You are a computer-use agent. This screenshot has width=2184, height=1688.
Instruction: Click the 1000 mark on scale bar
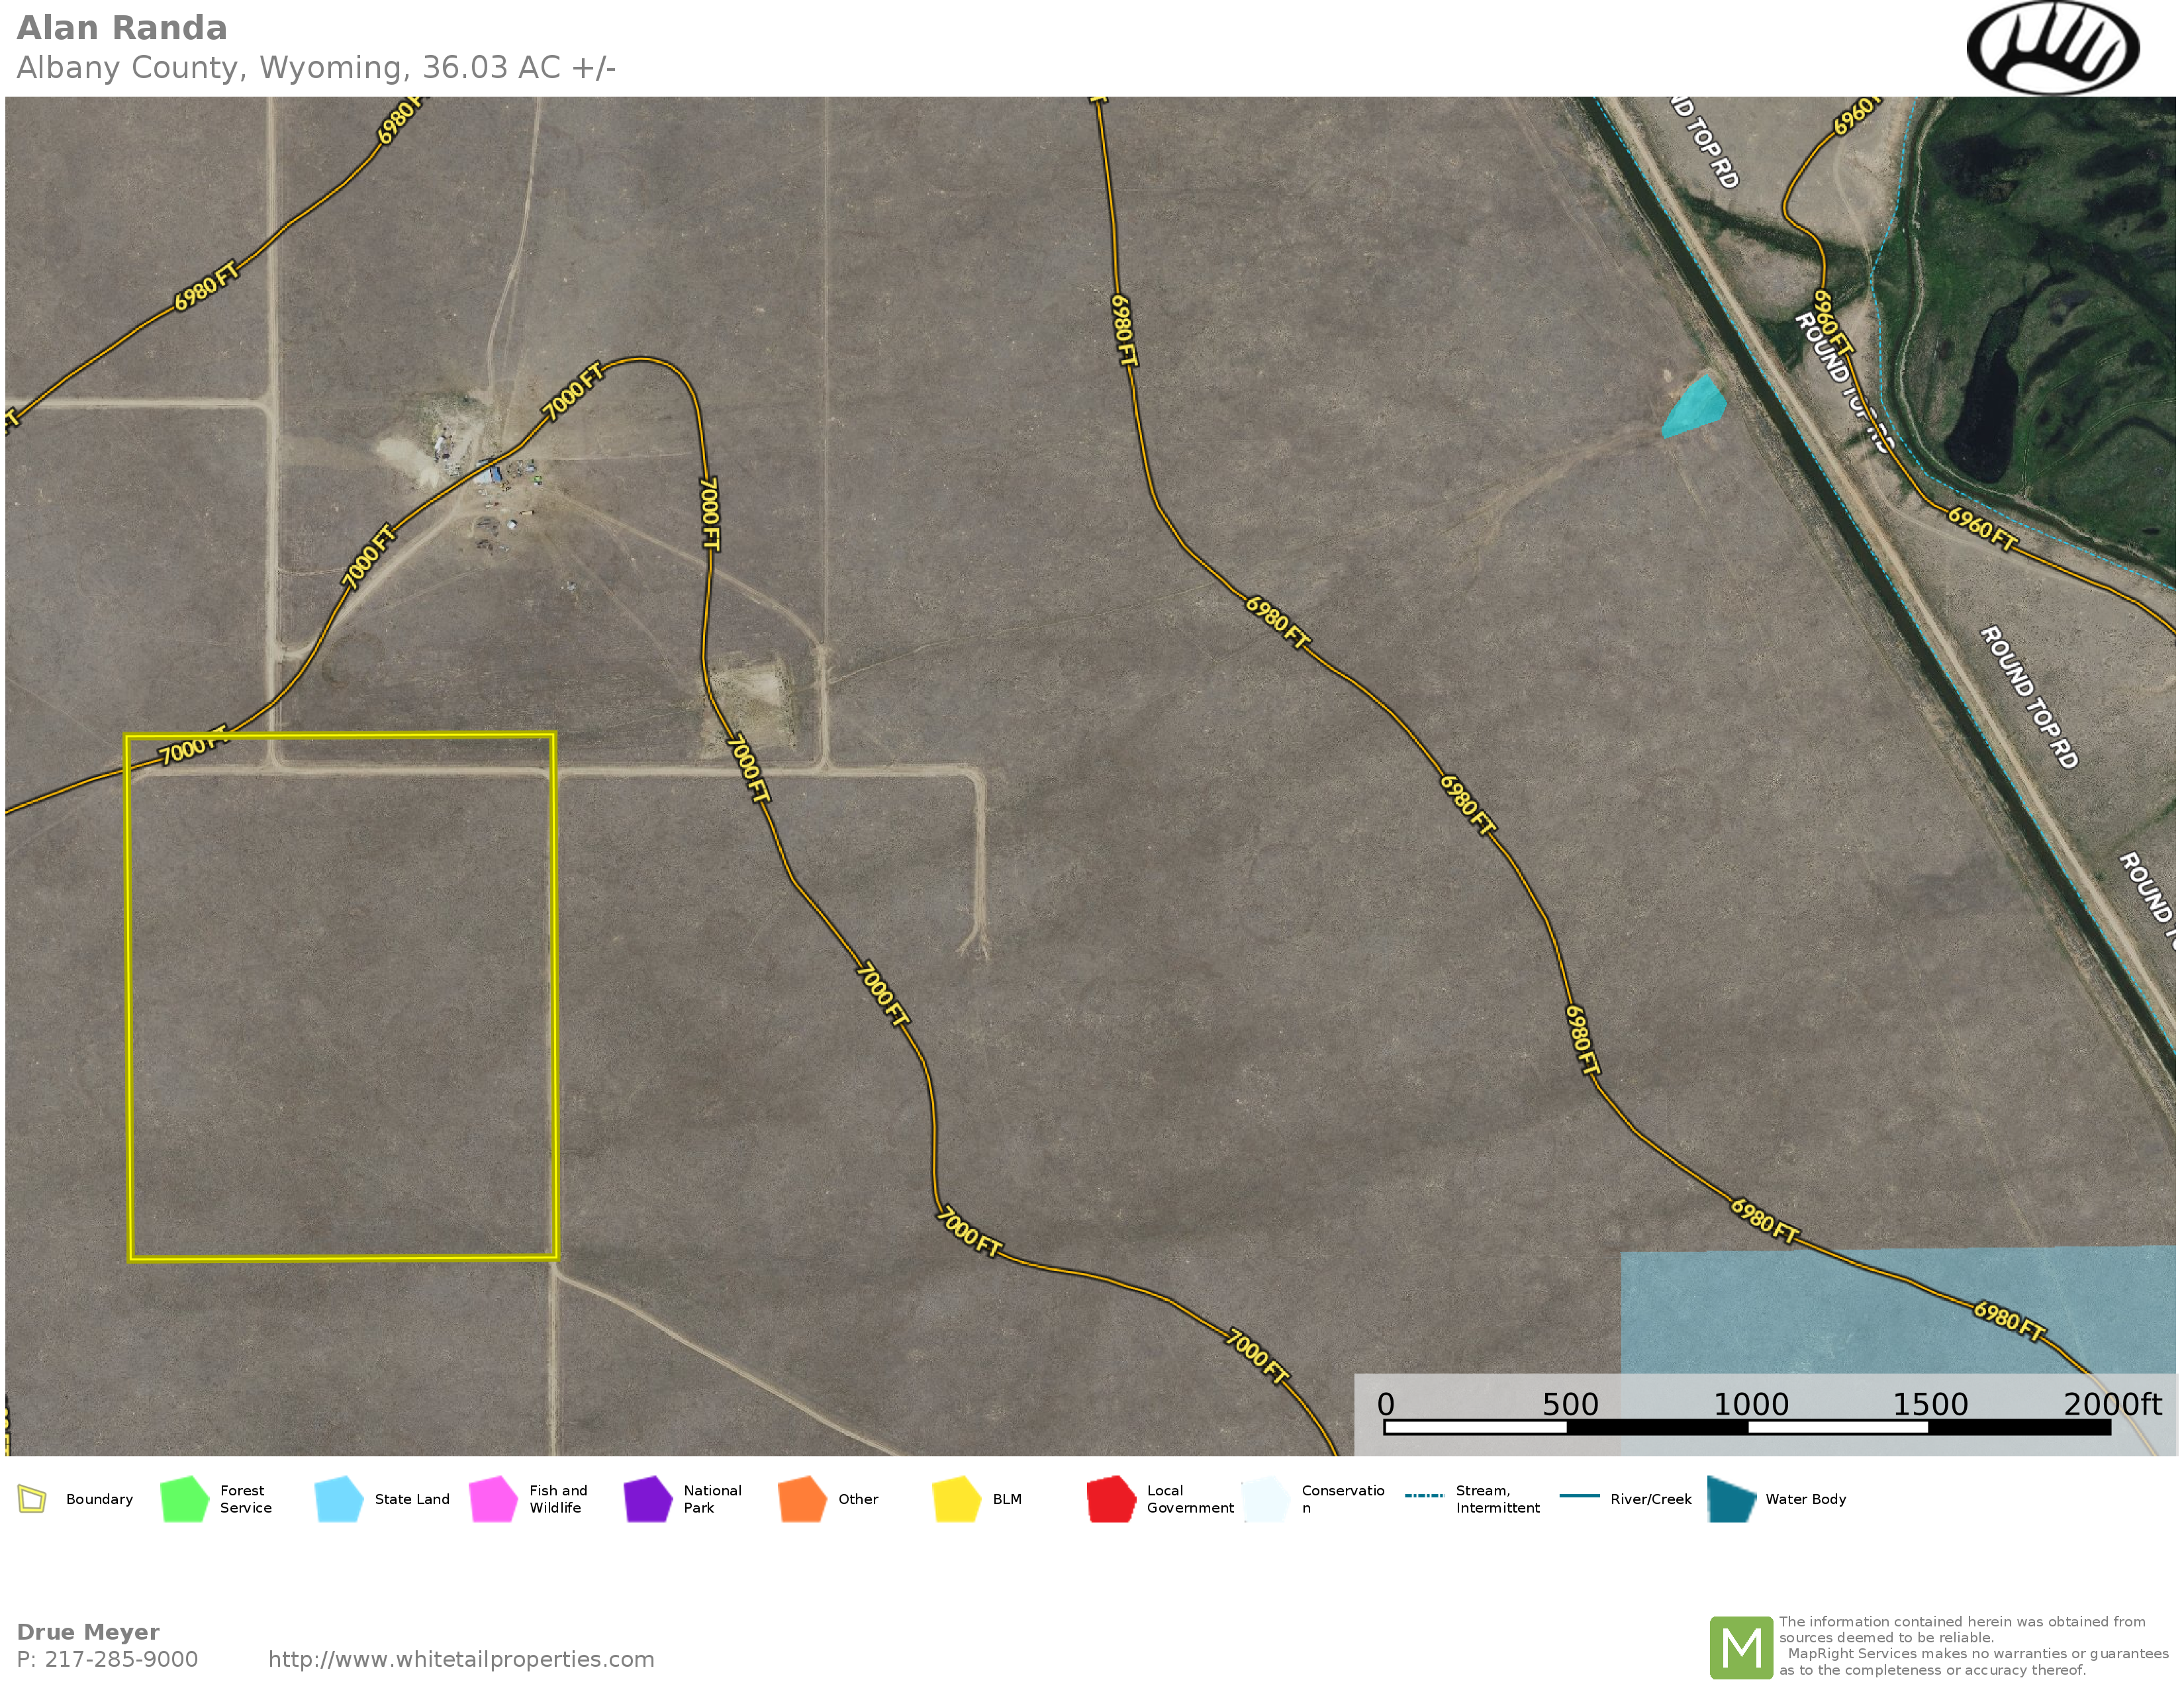pyautogui.click(x=1750, y=1405)
